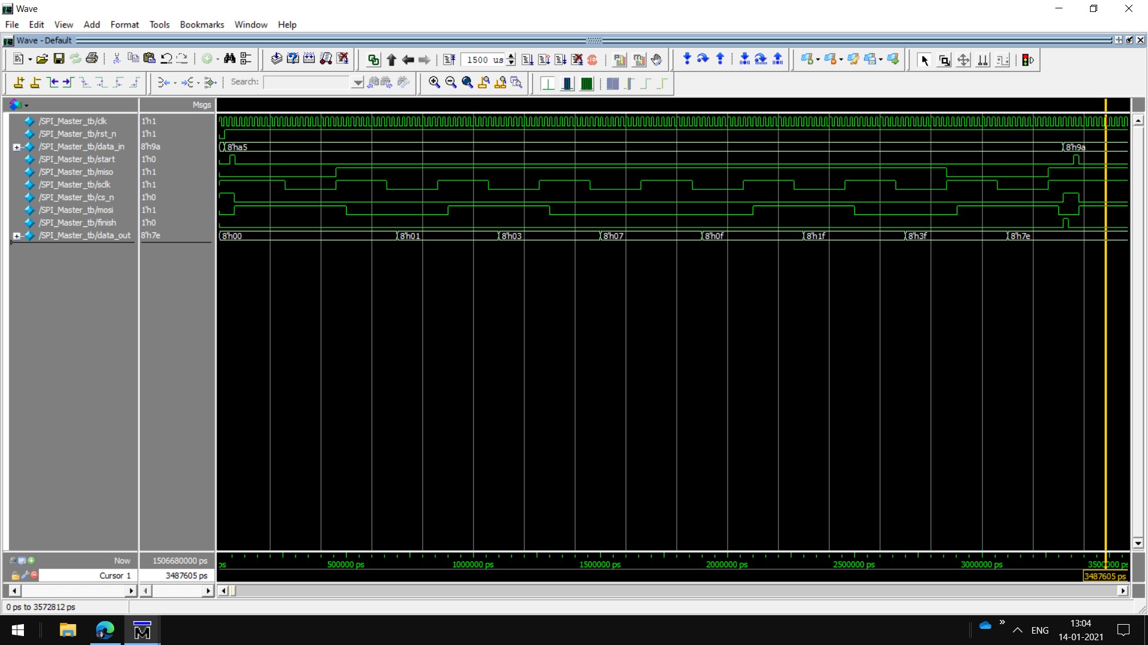The width and height of the screenshot is (1148, 645).
Task: Expand the data_in signal bus
Action: 17,147
